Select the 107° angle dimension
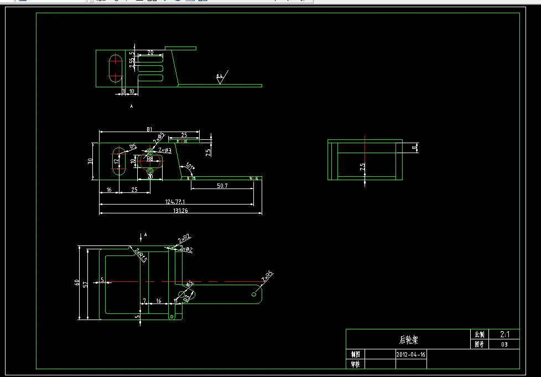 (x=190, y=166)
